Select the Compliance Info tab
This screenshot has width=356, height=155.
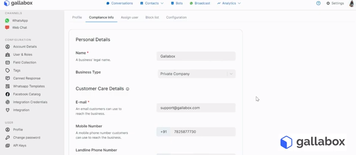(101, 17)
